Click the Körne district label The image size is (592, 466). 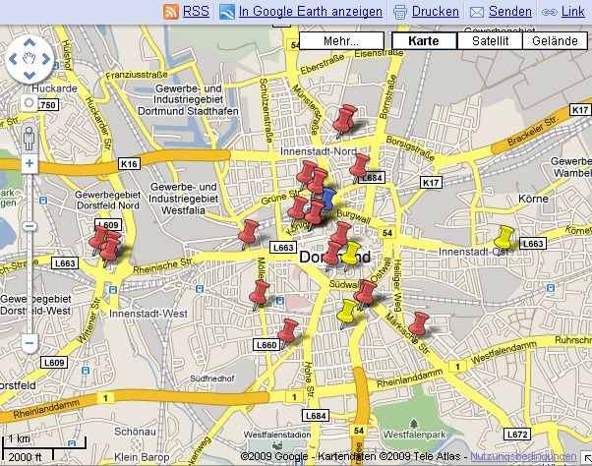533,199
